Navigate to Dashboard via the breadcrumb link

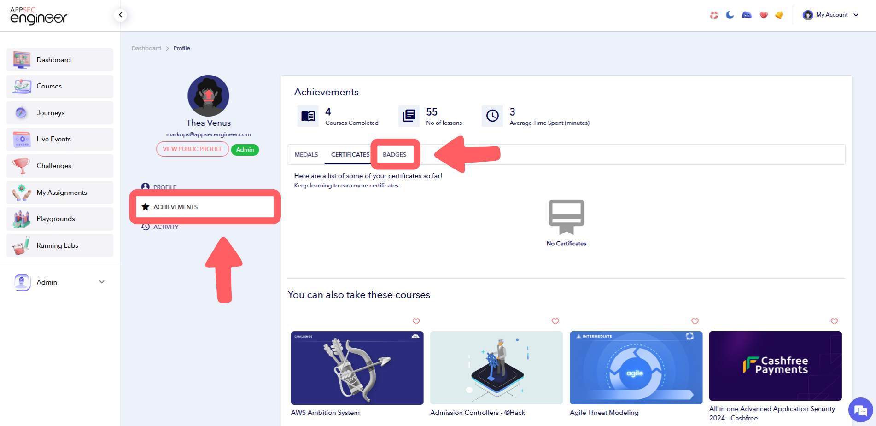tap(146, 48)
